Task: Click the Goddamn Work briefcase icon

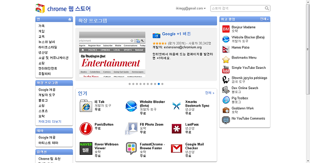Action: click(x=226, y=110)
